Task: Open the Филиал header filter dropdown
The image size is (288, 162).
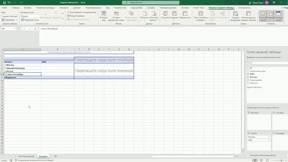Action: [40, 62]
